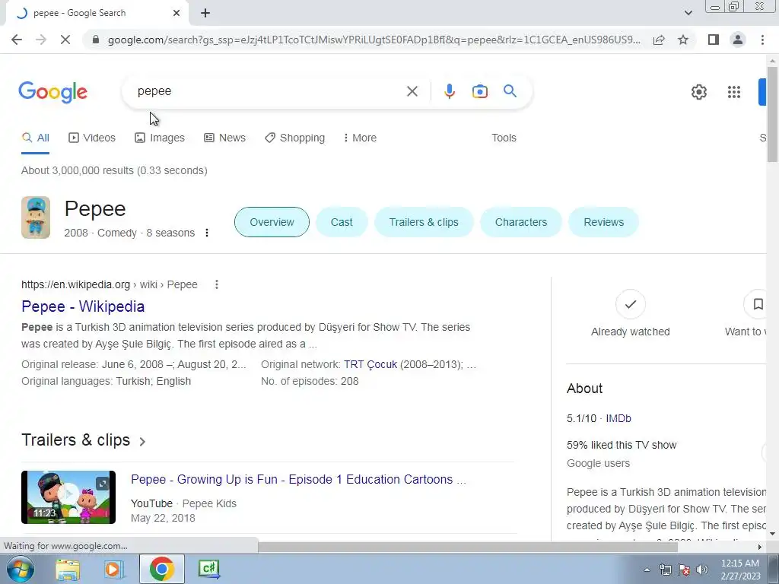Open the network tray icon
Image resolution: width=779 pixels, height=584 pixels.
coord(665,570)
